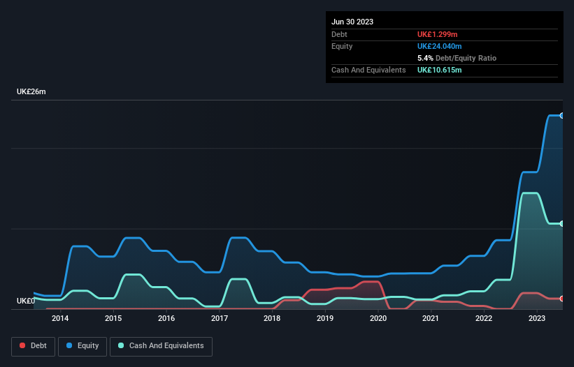
Task: Click the UK£10.615m cash value
Action: pos(439,70)
